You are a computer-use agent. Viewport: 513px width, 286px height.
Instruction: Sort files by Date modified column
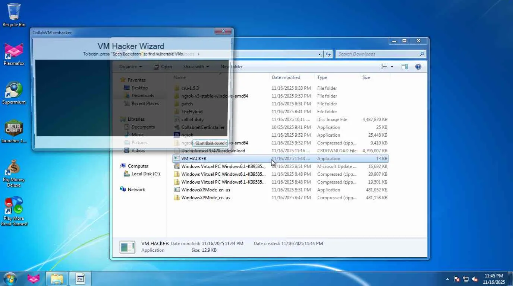tap(292, 77)
